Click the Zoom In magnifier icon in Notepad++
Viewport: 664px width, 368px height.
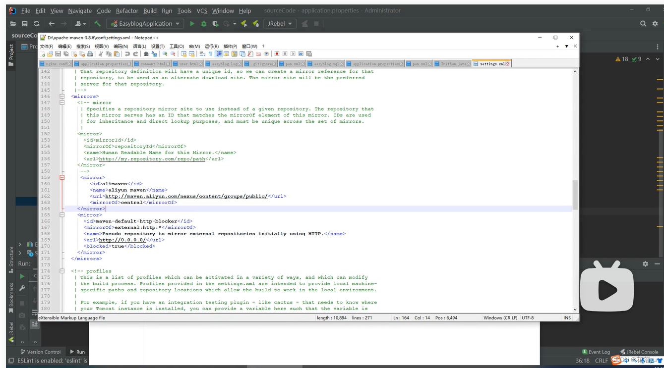tap(165, 53)
